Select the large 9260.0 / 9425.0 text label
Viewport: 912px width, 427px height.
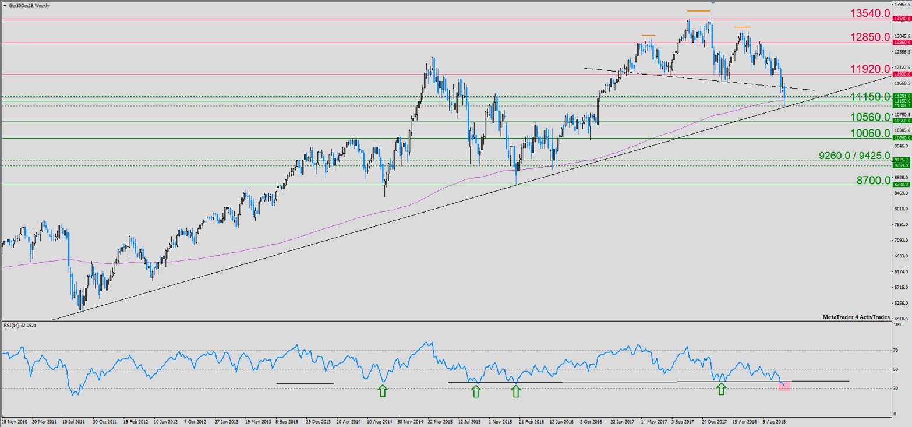point(854,156)
